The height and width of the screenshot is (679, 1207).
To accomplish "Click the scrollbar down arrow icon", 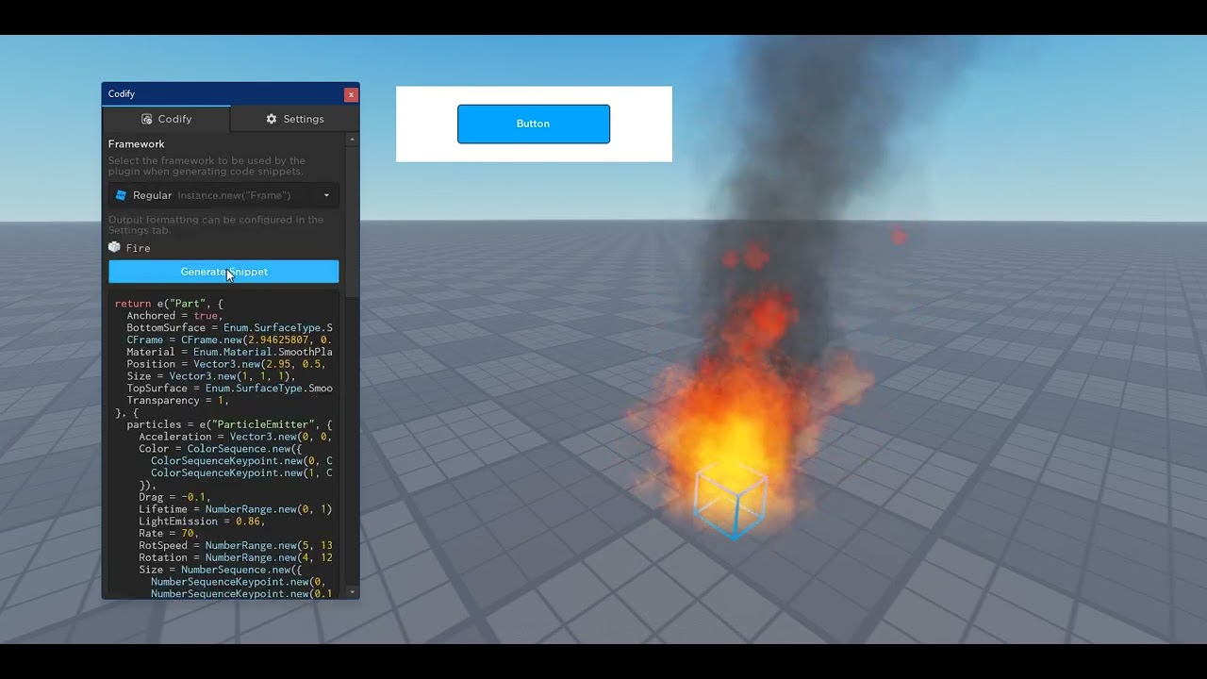I will 352,592.
